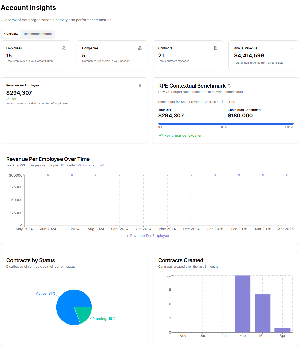Switch to the Recommendations tab
The image size is (302, 347).
coord(38,34)
